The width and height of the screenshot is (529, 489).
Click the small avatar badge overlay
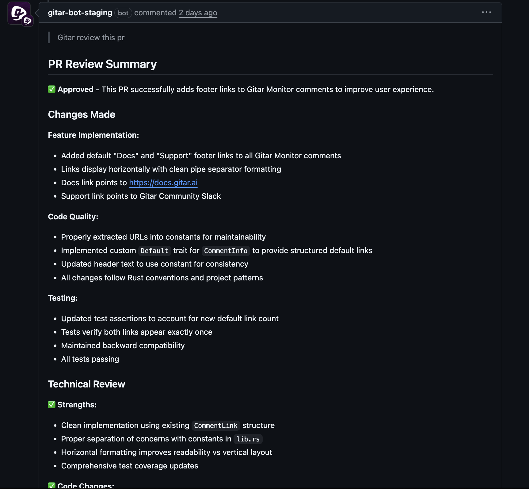[28, 21]
